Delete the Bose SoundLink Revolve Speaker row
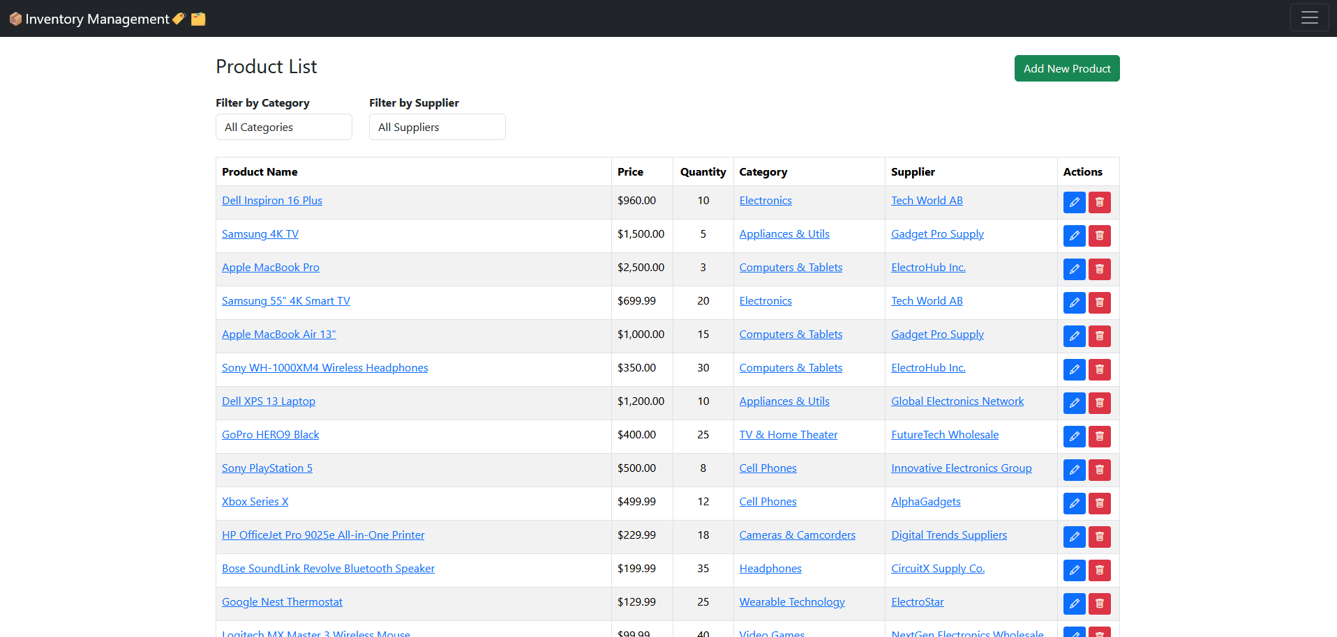Screen dimensions: 1337x637 point(1099,570)
